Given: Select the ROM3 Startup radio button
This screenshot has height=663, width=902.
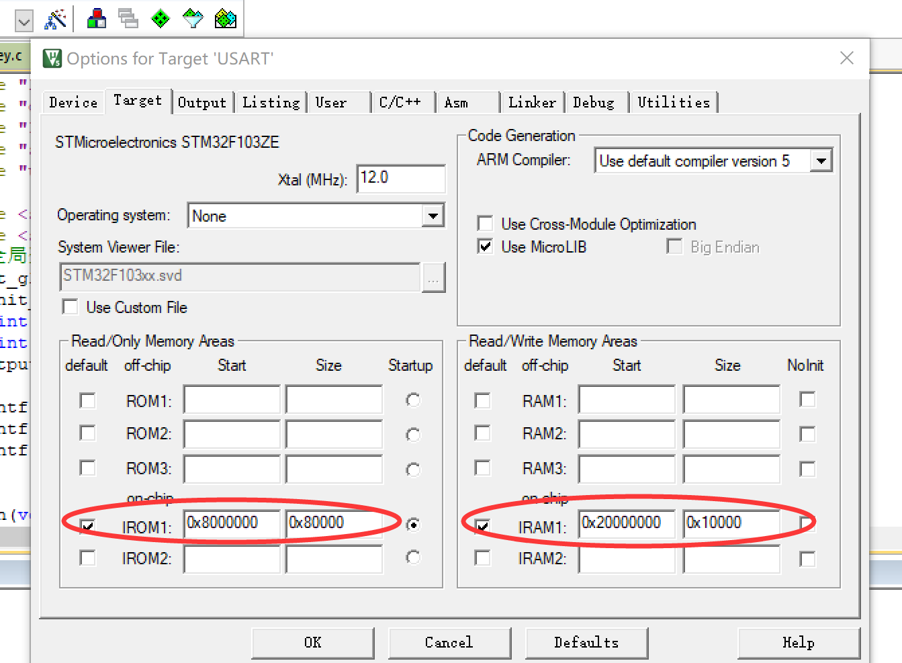Looking at the screenshot, I should coord(413,469).
